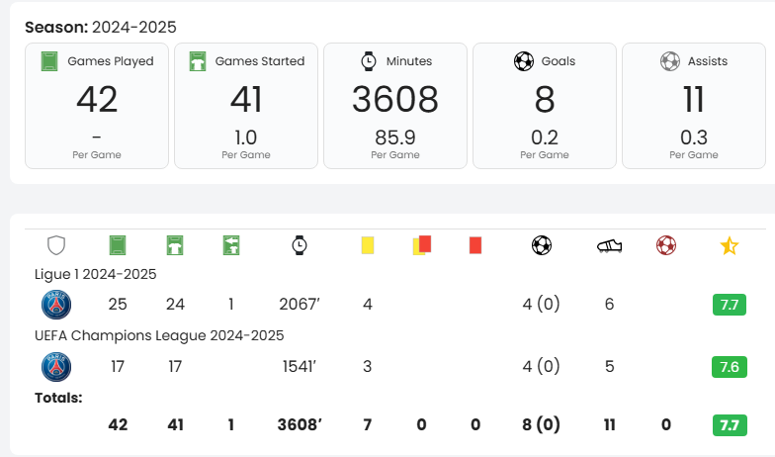Click the substitute appearances header icon
The image size is (775, 457).
coord(231,244)
